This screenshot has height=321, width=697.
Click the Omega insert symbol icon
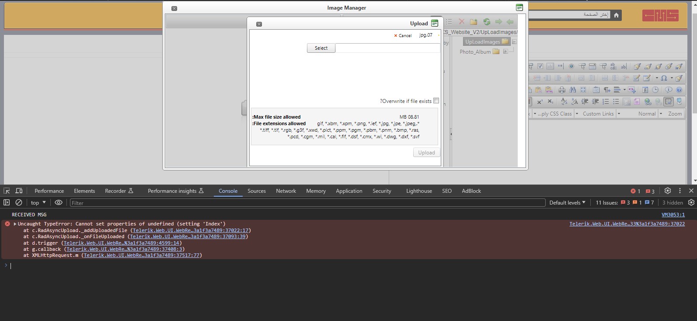pyautogui.click(x=664, y=78)
